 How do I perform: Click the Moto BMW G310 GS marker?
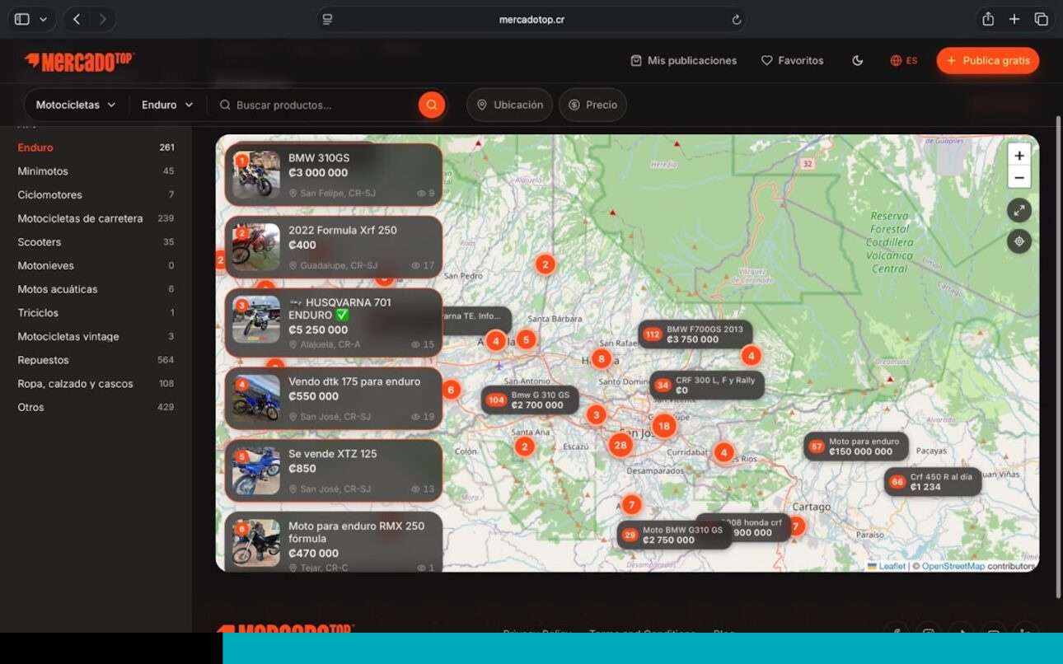tap(674, 535)
